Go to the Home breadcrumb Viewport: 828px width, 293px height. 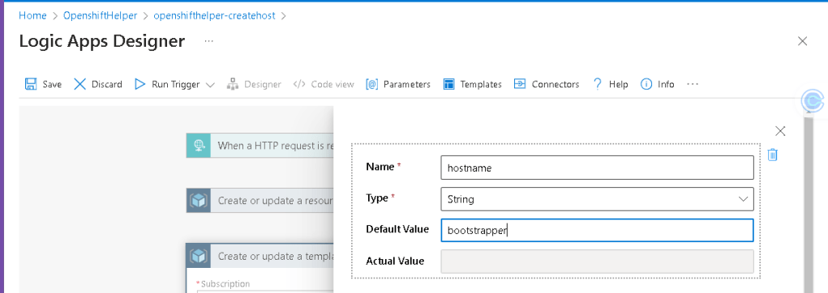[x=32, y=15]
